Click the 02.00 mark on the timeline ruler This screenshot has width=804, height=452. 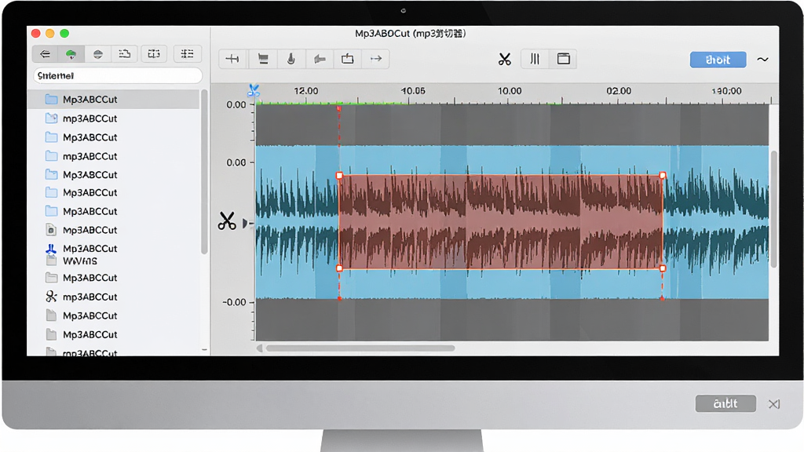click(619, 91)
